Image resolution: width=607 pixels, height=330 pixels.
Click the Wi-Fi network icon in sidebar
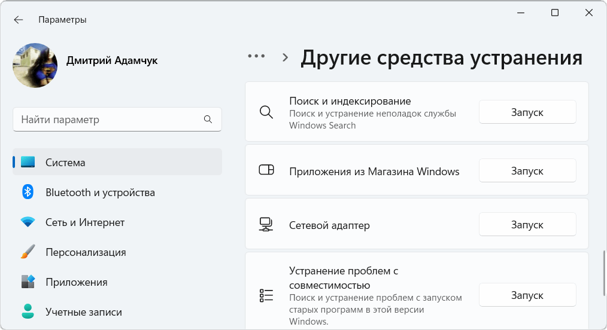(x=28, y=222)
